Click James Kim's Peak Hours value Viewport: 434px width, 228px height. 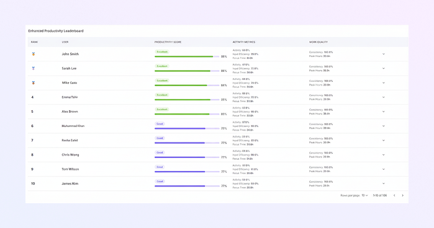327,186
